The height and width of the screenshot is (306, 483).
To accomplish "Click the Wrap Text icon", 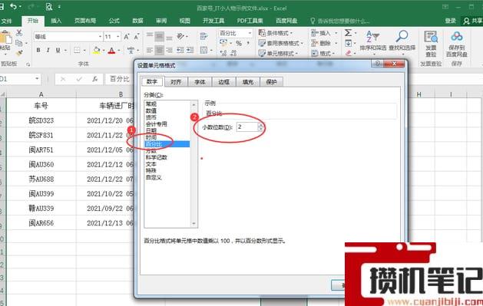I will point(203,37).
